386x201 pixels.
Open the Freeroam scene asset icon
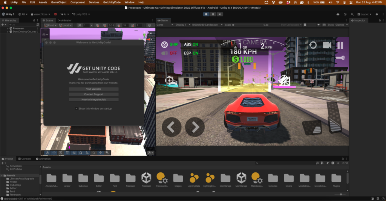pos(146,178)
